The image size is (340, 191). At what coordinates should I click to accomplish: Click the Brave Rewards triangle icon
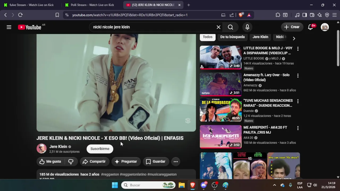tap(249, 15)
